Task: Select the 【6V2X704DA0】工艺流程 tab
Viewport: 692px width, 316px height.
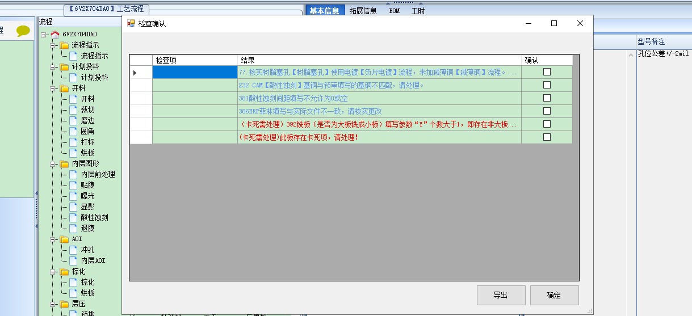Action: pos(107,9)
